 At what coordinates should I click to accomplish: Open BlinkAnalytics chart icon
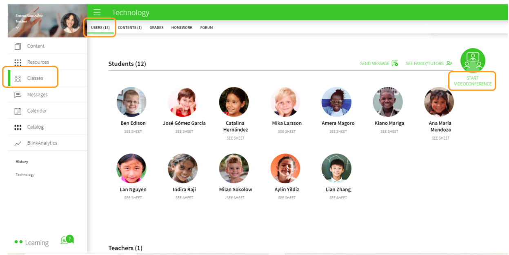18,144
